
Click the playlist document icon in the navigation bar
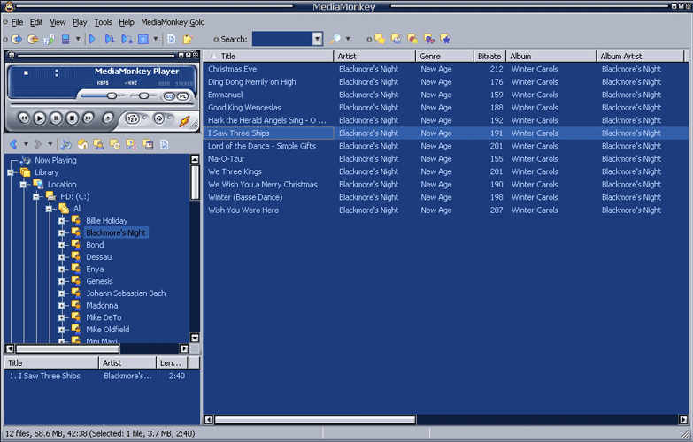tap(165, 144)
